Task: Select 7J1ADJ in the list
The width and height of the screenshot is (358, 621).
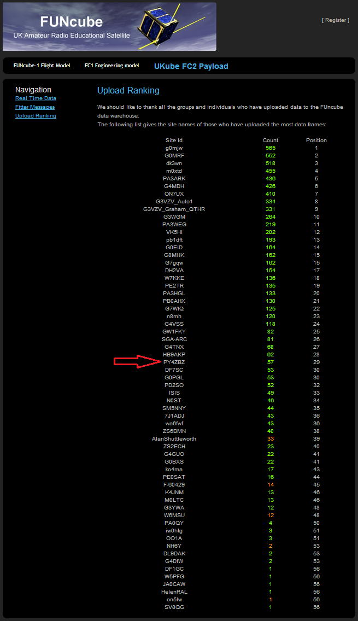Action: [x=174, y=416]
